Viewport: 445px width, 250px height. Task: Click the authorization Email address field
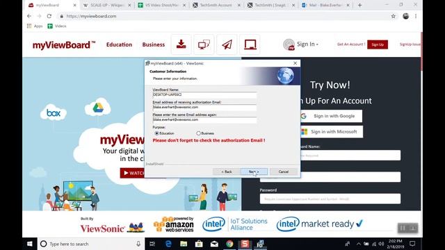204,107
